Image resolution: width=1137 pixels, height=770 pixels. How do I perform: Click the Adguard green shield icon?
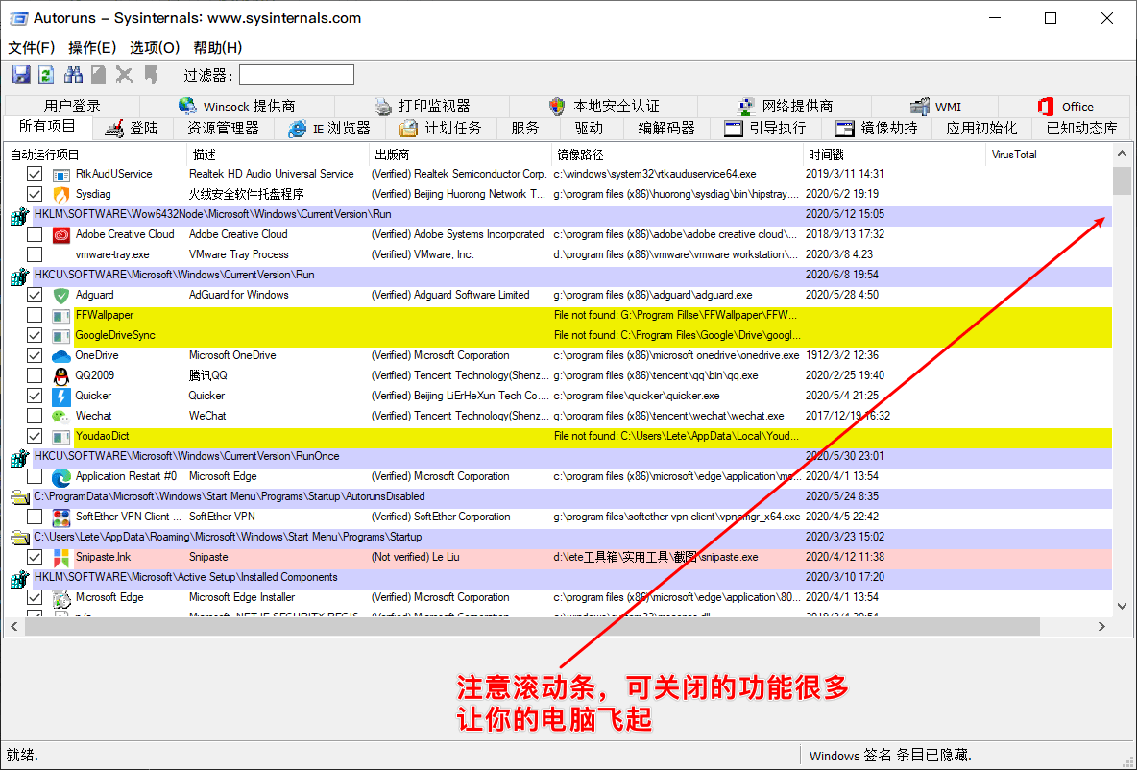coord(61,295)
